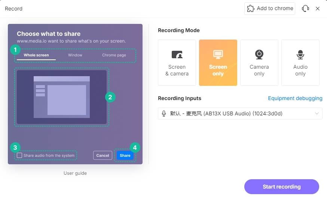327x199 pixels.
Task: Close the Record dialog
Action: [317, 9]
